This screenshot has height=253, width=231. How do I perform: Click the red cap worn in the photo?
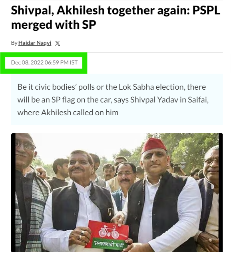(153, 146)
